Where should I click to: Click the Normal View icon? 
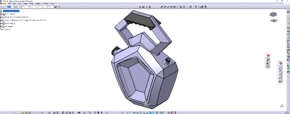click(147, 112)
